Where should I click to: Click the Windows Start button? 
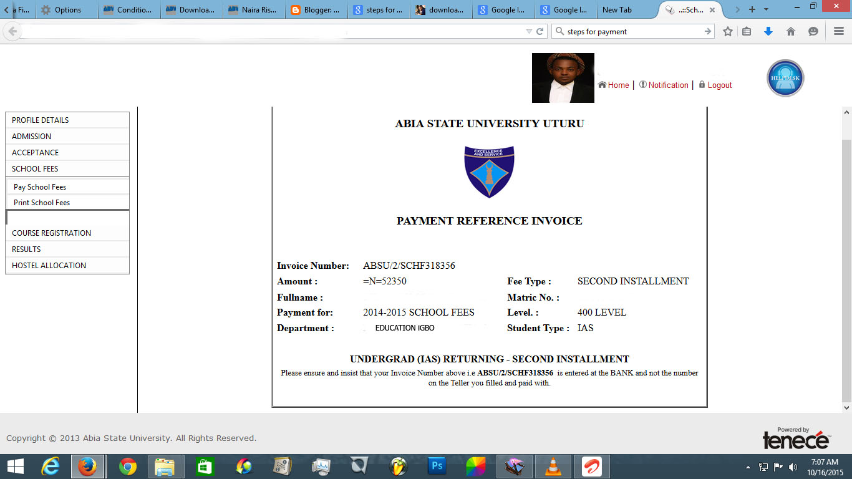click(13, 466)
